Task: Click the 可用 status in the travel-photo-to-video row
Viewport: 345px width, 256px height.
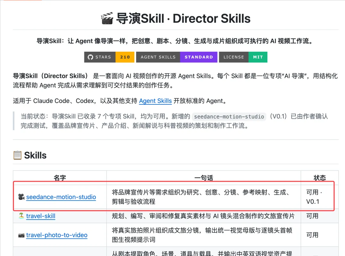Action: 312,235
